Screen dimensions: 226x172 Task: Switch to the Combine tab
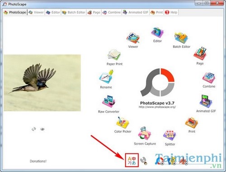[x=112, y=12]
